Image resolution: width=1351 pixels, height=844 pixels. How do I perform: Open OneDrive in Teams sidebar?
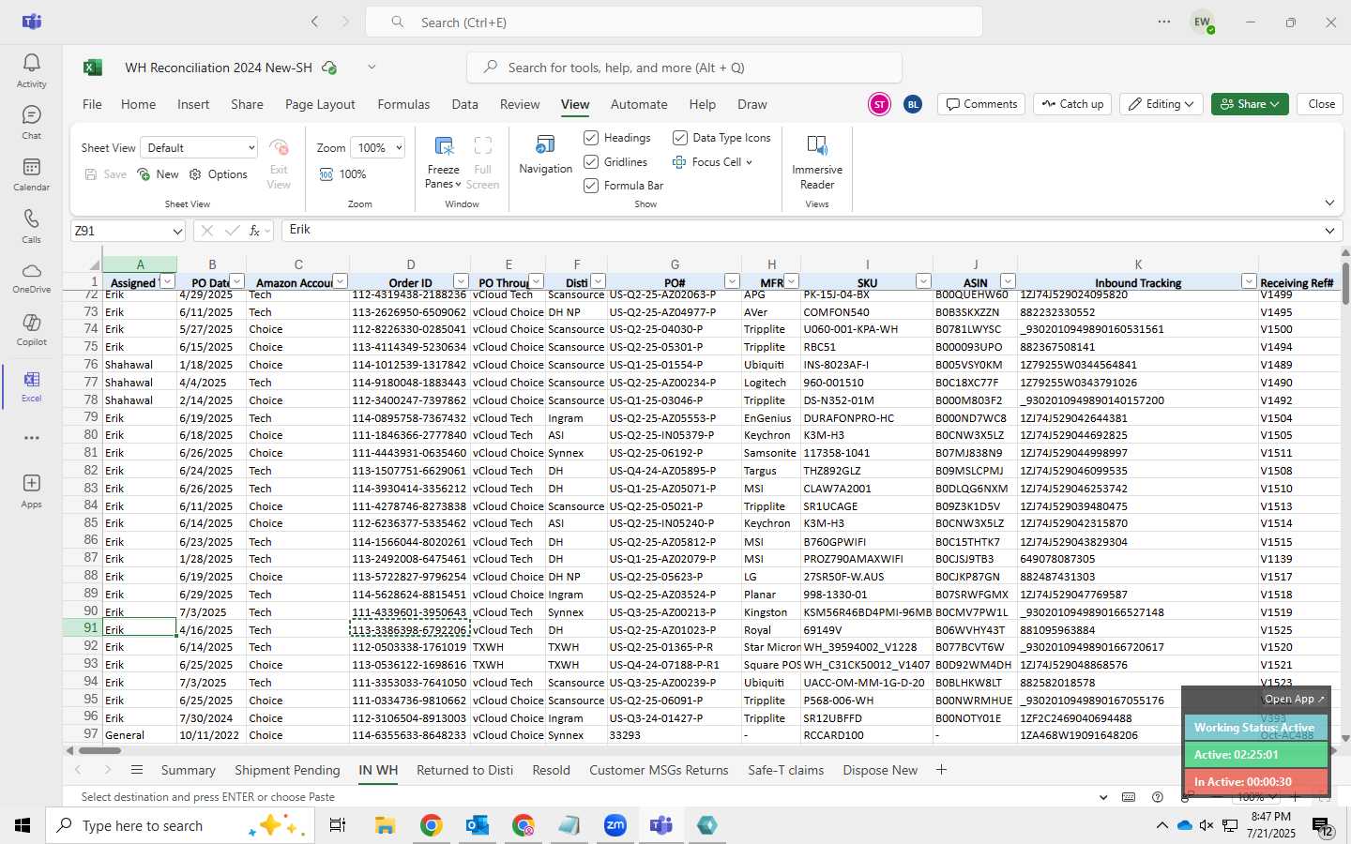click(31, 278)
